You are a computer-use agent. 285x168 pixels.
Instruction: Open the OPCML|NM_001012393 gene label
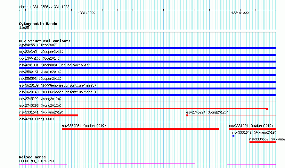tap(37, 161)
